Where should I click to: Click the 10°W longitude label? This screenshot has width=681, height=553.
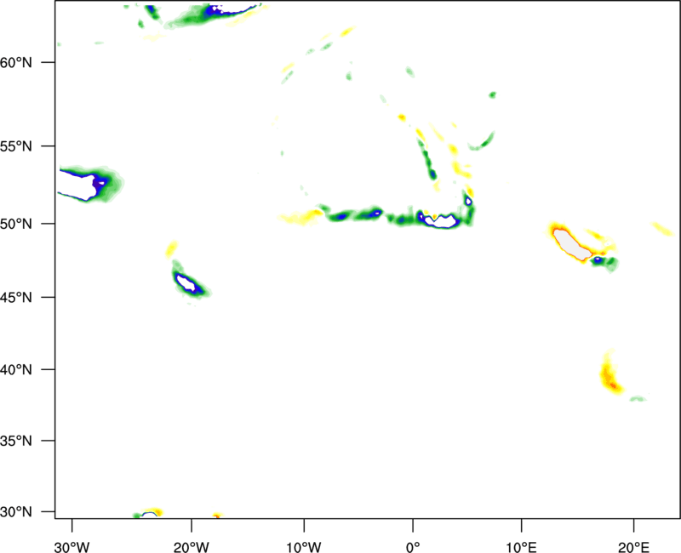click(x=304, y=547)
